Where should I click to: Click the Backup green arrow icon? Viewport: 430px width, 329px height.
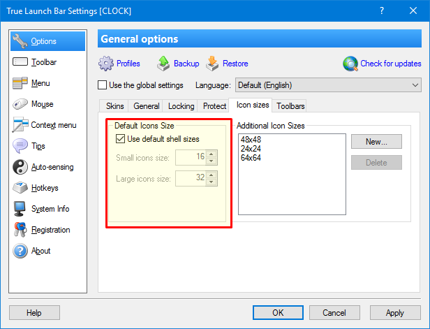[x=163, y=64]
